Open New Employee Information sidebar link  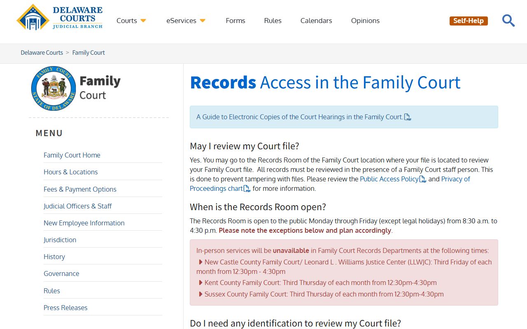(x=84, y=223)
